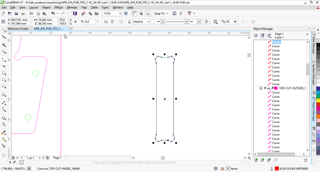Image resolution: width=320 pixels, height=172 pixels.
Task: Select the Zoom tool in toolbox
Action: pos(3,52)
